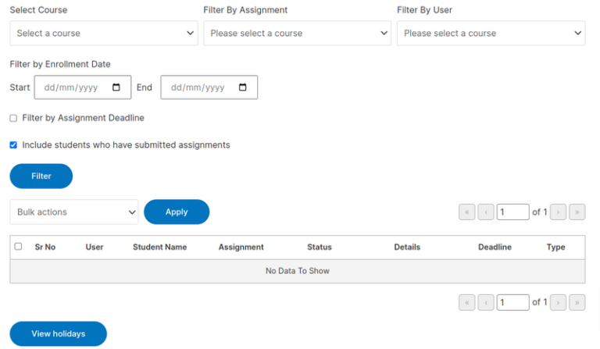Open the Select Course dropdown
The height and width of the screenshot is (349, 600).
coord(104,34)
